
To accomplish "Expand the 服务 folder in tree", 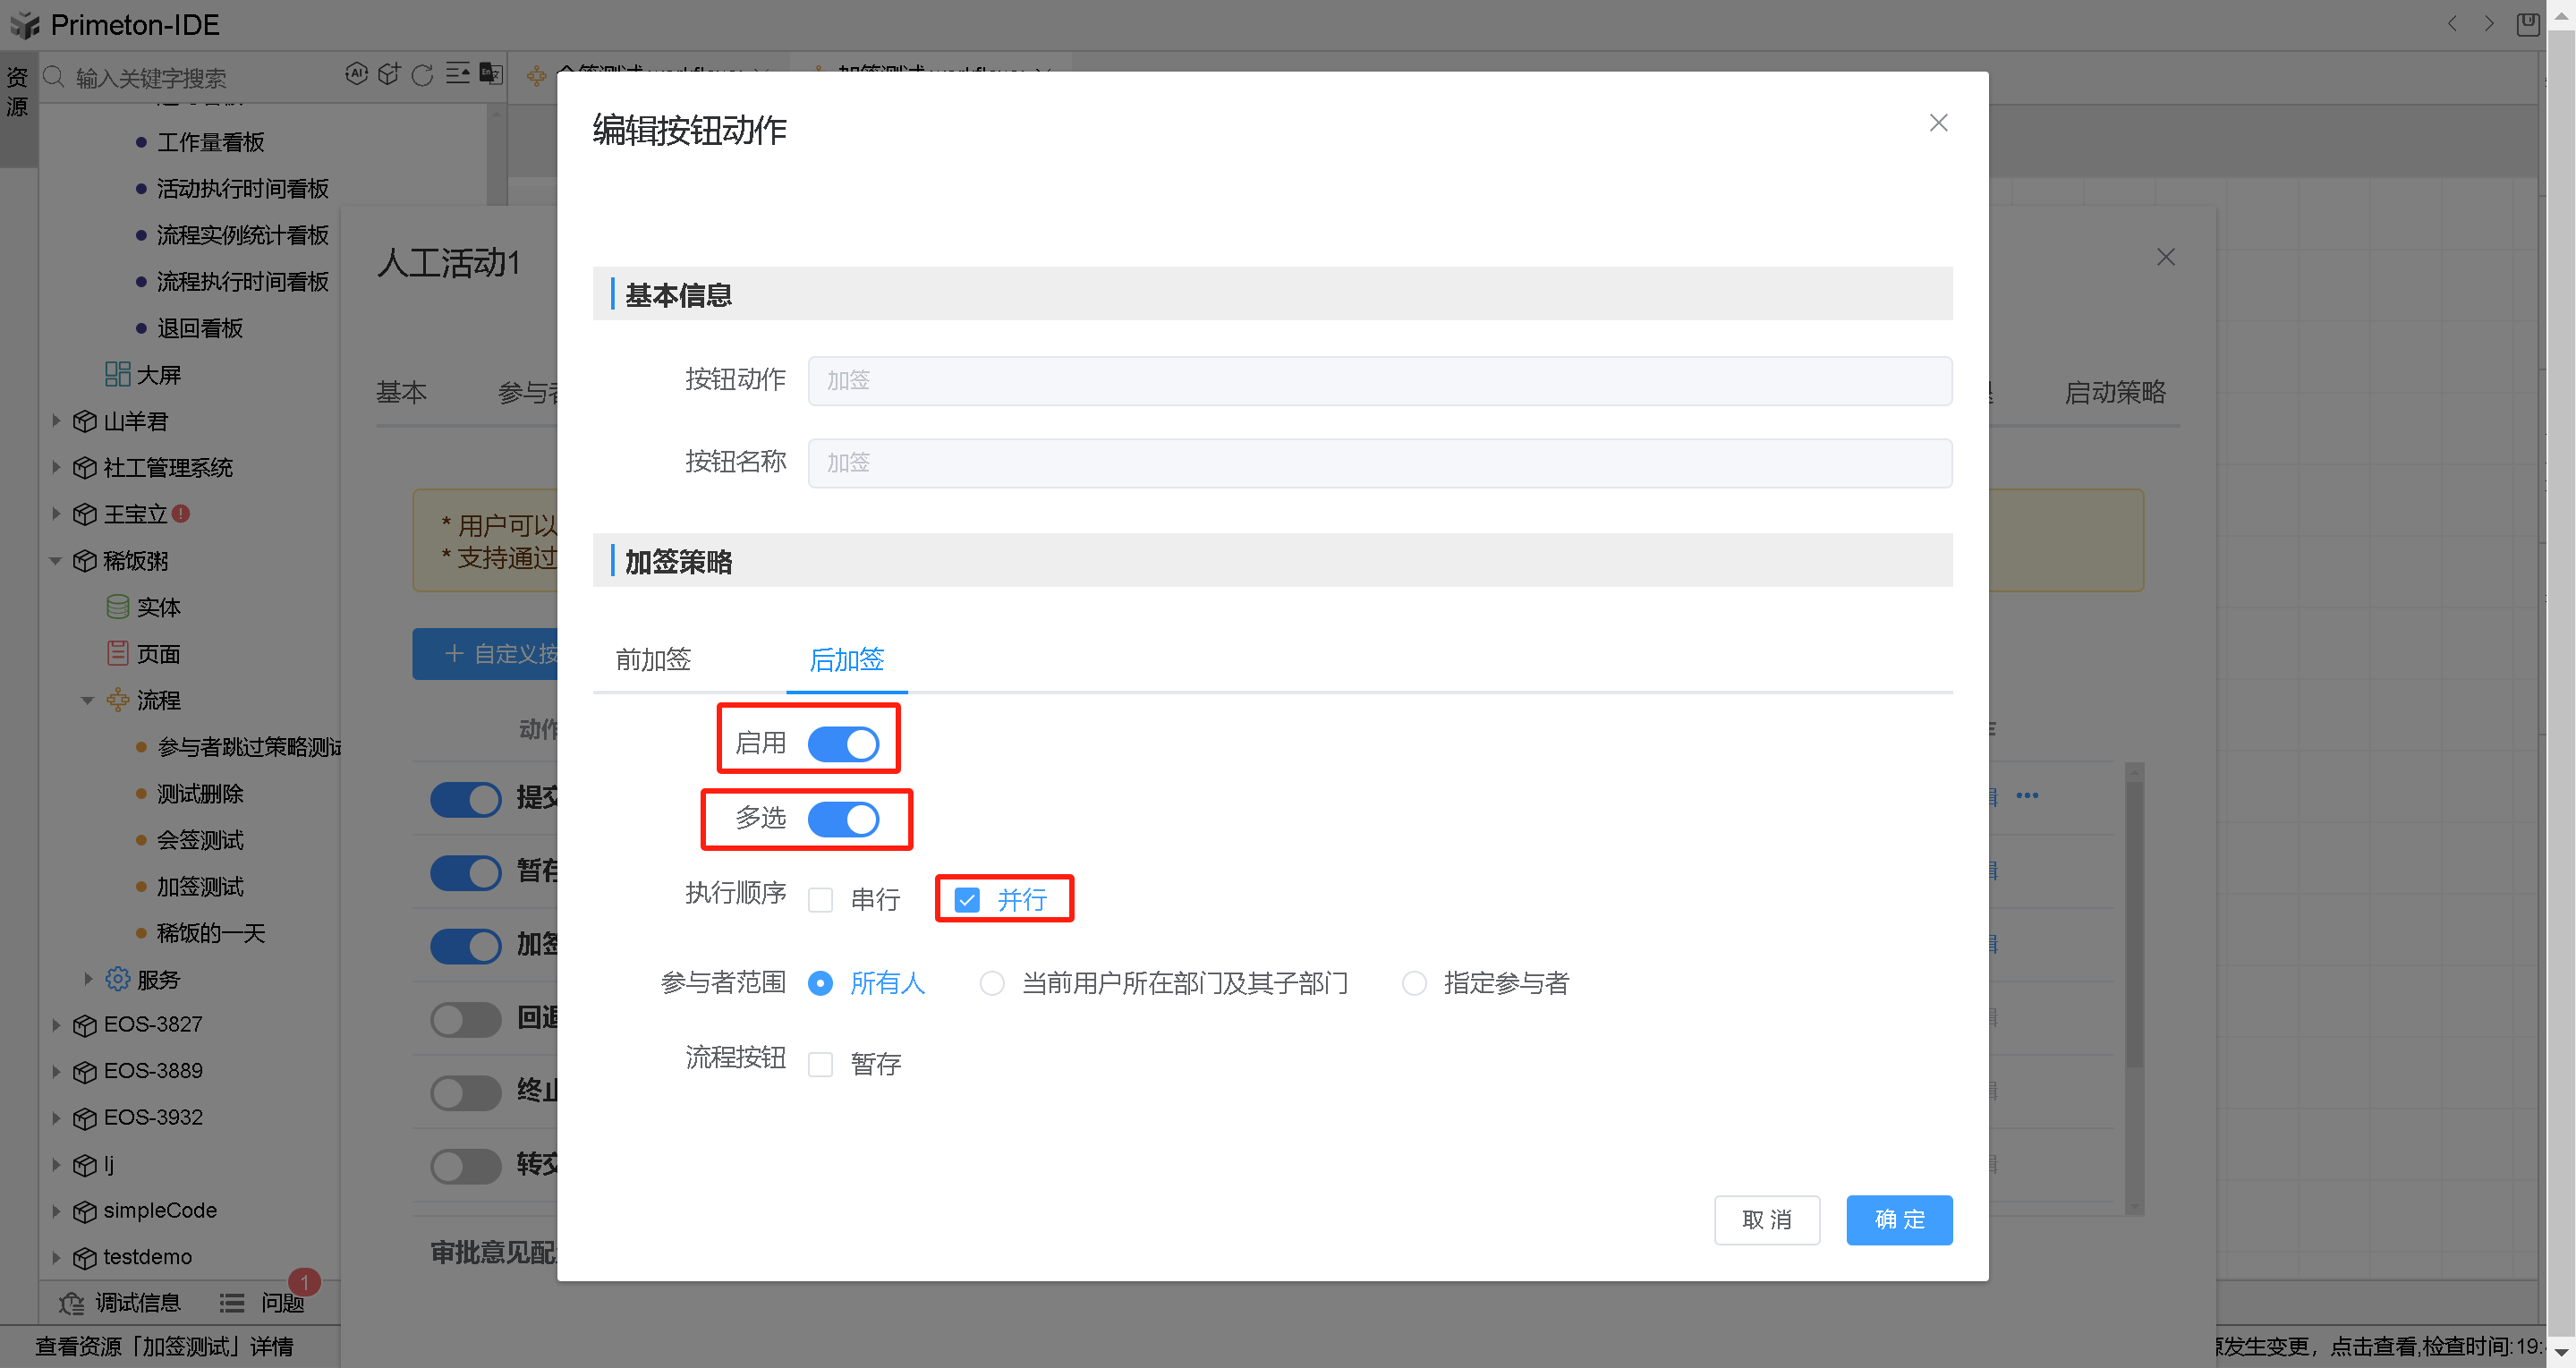I will pyautogui.click(x=88, y=979).
